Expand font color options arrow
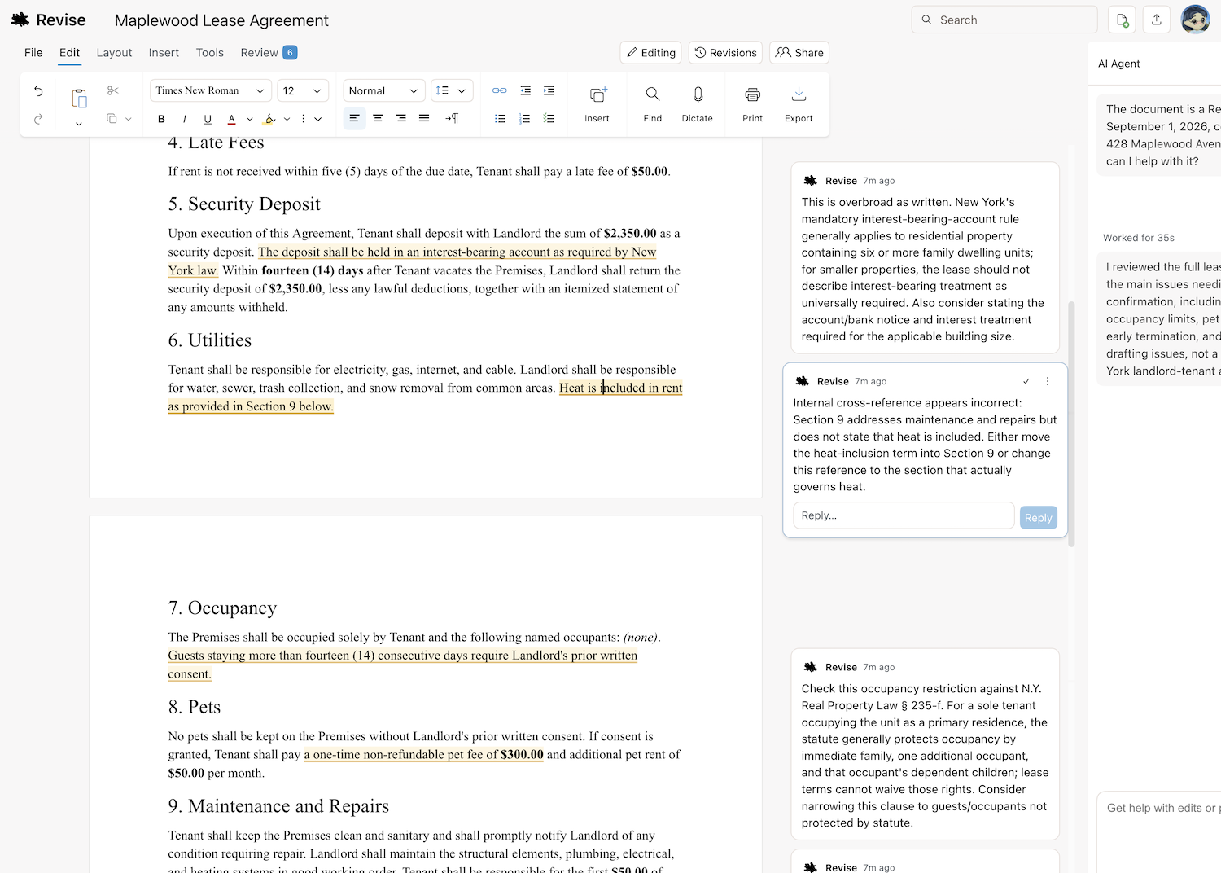This screenshot has height=873, width=1221. [249, 119]
